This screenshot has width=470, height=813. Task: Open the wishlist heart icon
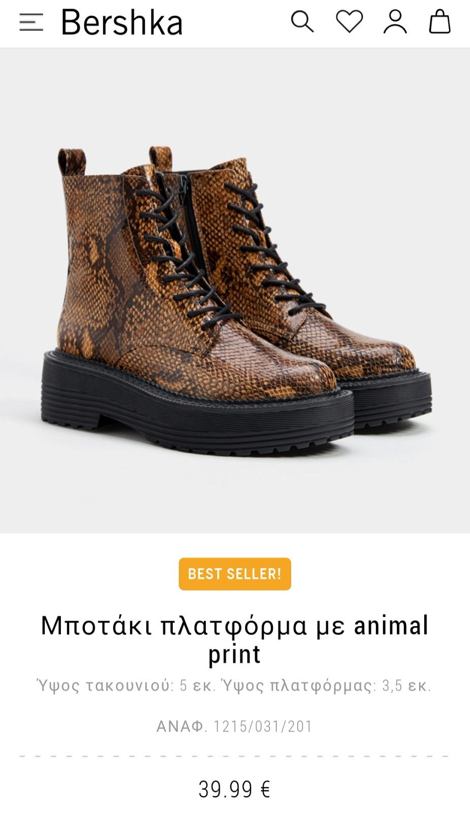pyautogui.click(x=349, y=22)
